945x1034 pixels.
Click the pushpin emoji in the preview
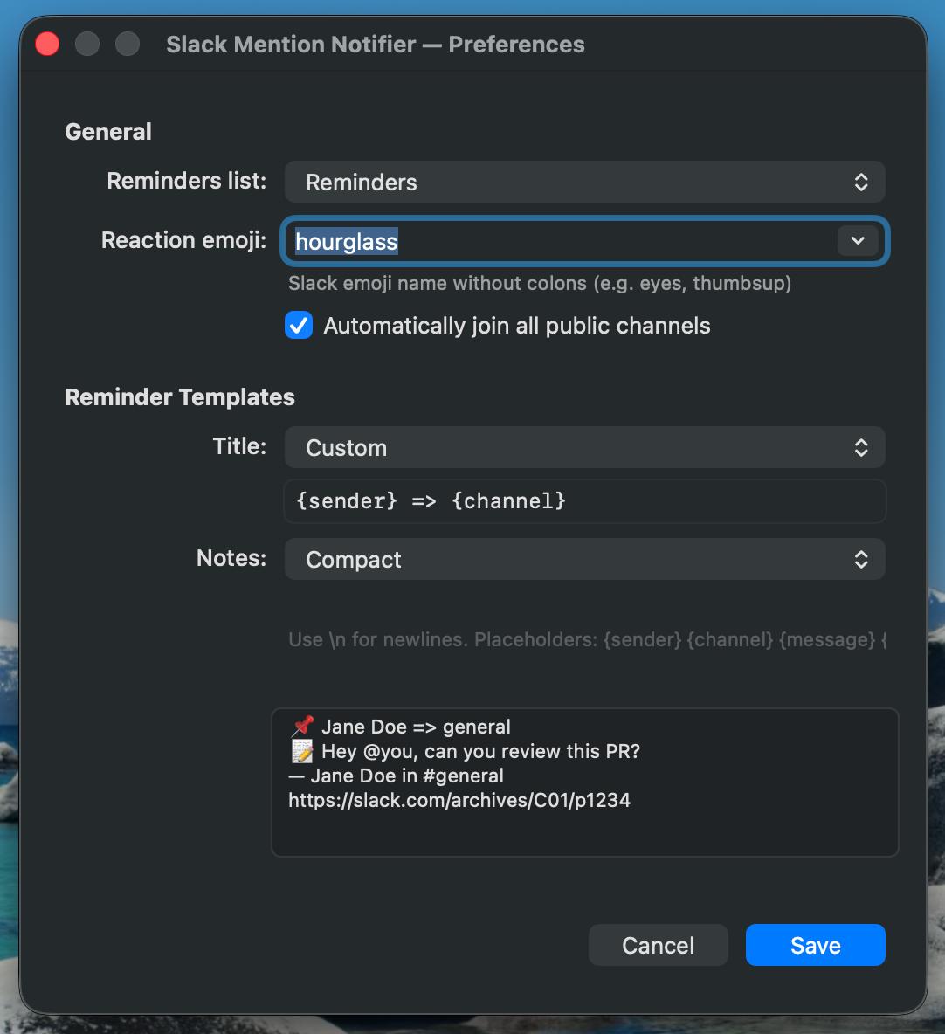(300, 725)
